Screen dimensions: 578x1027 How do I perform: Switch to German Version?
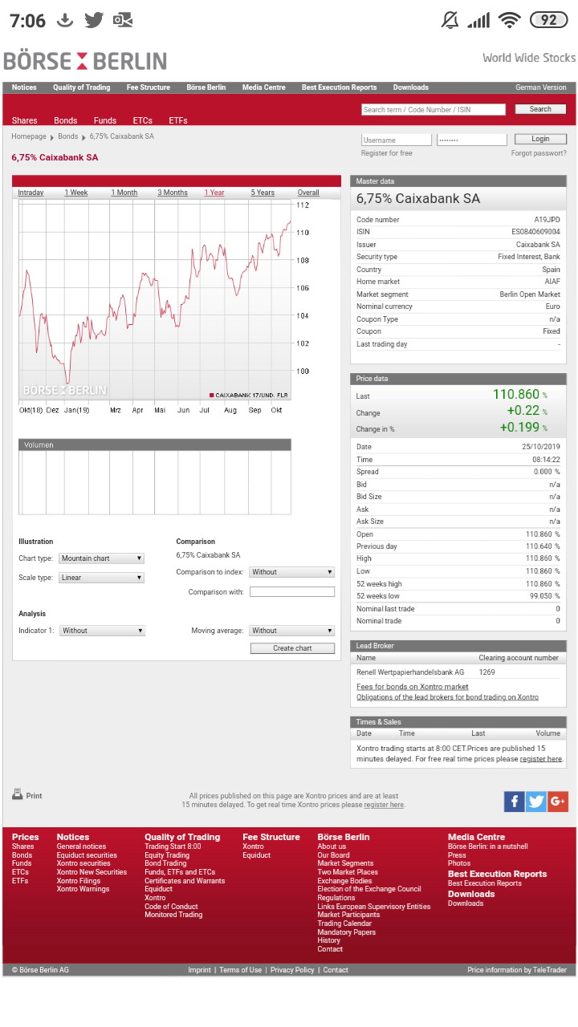pyautogui.click(x=541, y=87)
